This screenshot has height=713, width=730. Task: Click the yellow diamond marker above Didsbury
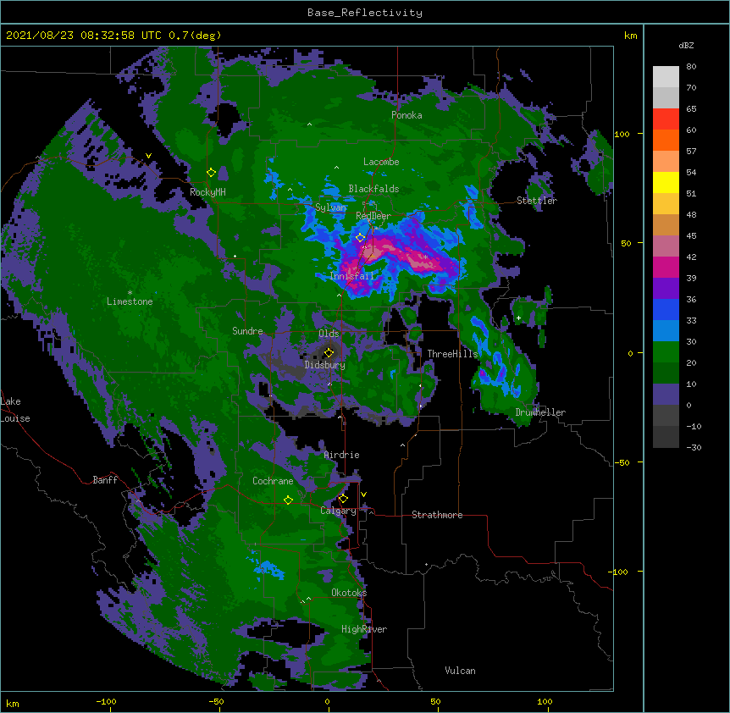coord(329,352)
